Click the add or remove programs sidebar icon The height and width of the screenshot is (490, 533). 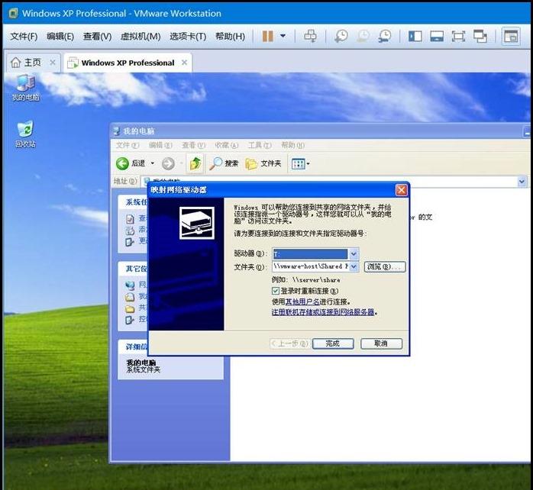click(x=130, y=230)
